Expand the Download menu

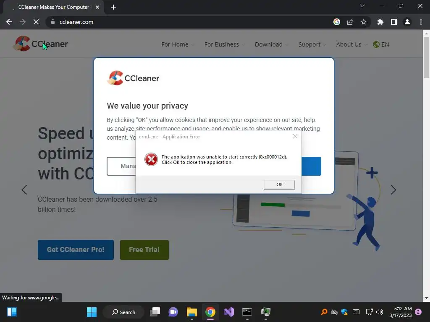(271, 44)
